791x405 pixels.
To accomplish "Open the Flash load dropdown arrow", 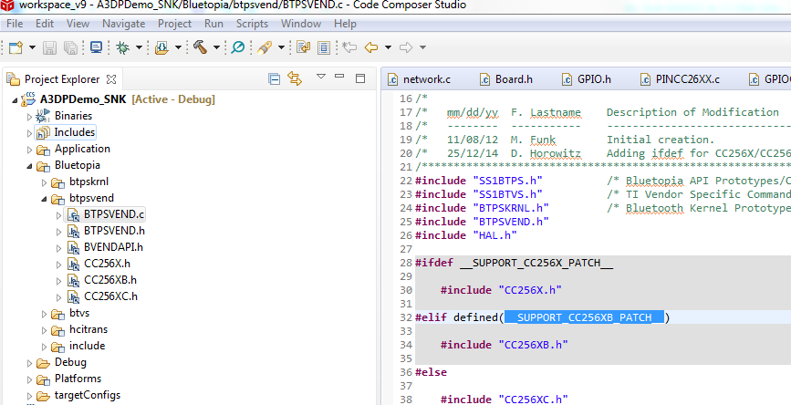I will click(178, 47).
